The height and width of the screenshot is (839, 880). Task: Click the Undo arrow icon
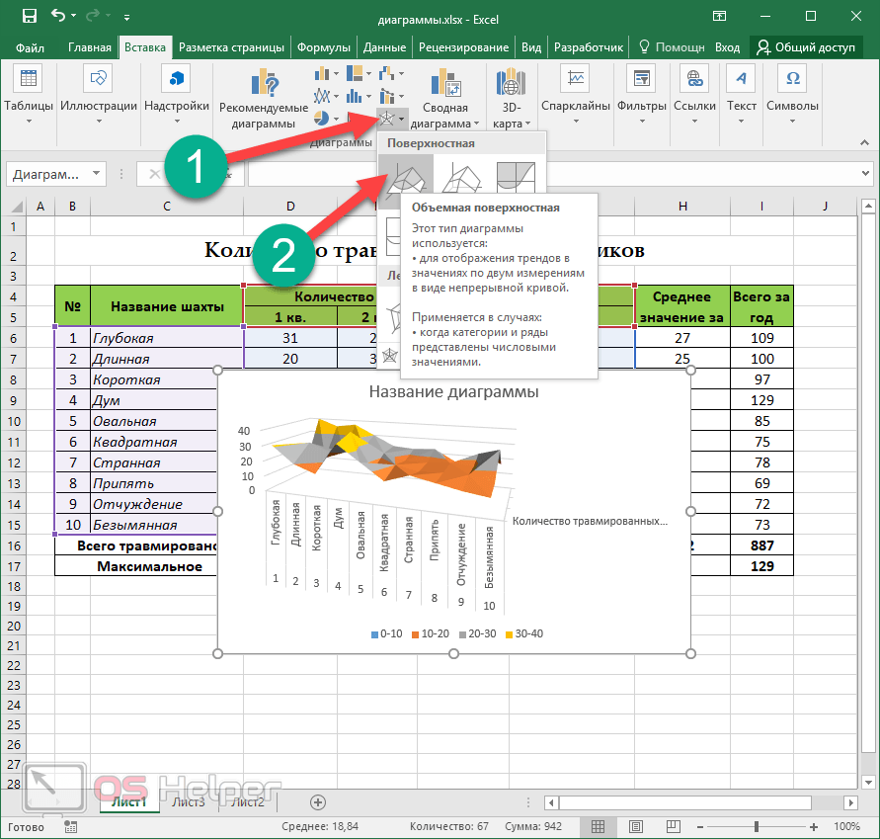coord(59,16)
